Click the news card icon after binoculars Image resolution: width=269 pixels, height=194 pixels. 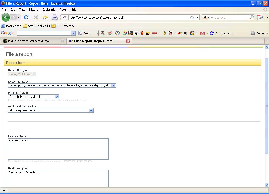110,33
